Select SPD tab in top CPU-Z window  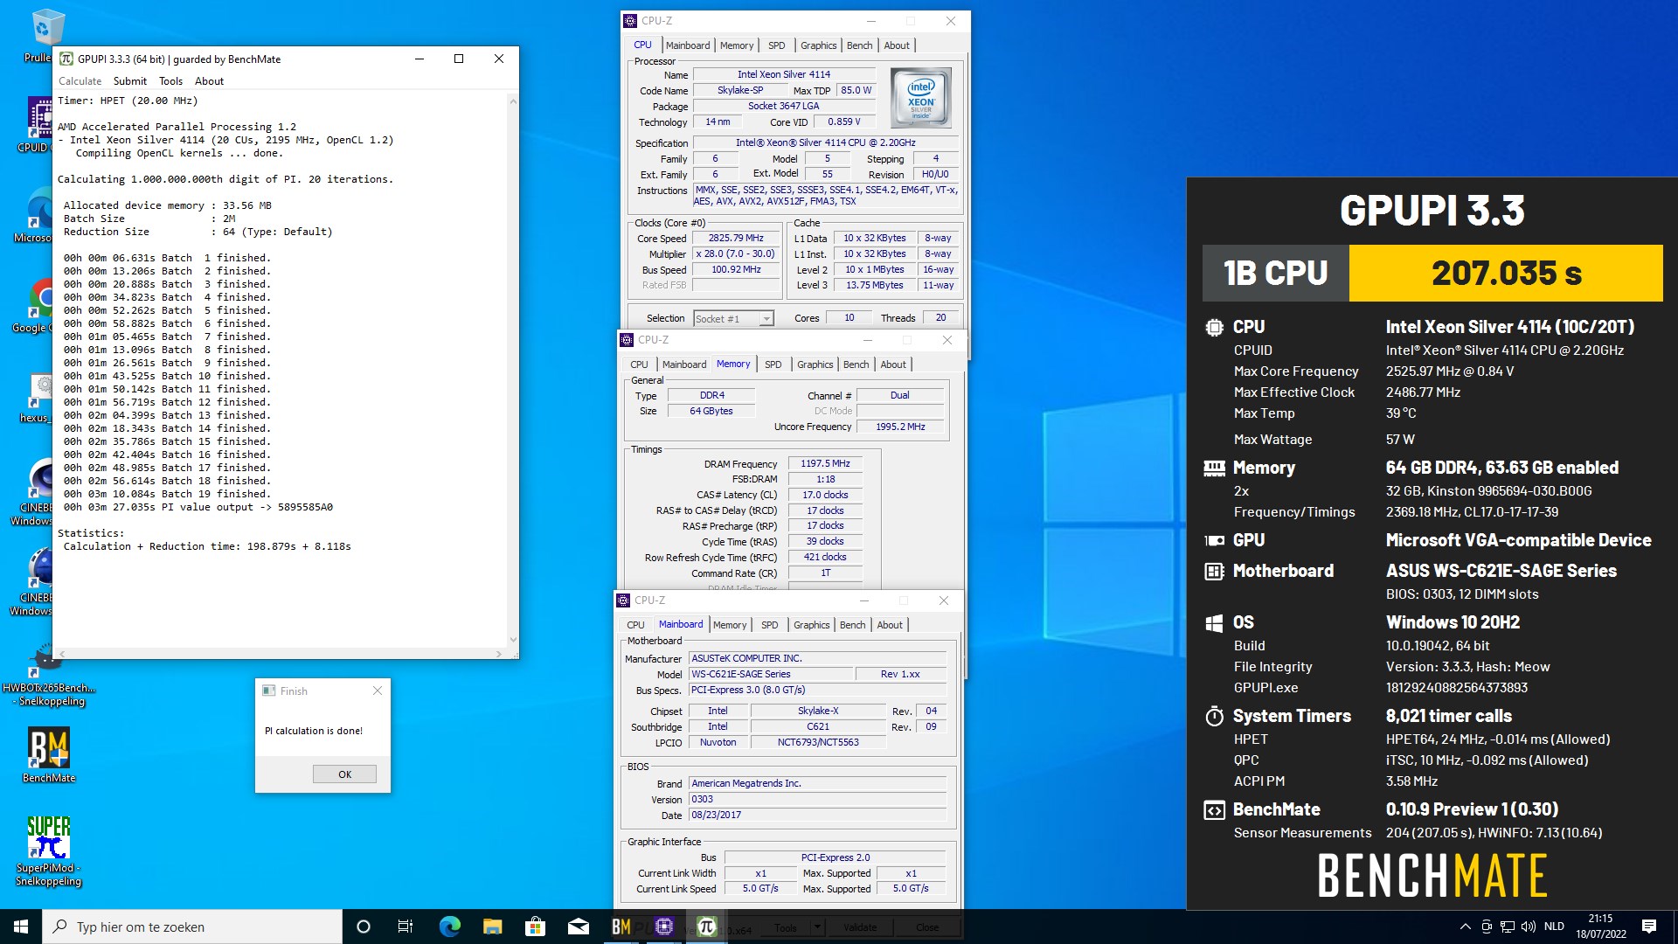pyautogui.click(x=776, y=45)
